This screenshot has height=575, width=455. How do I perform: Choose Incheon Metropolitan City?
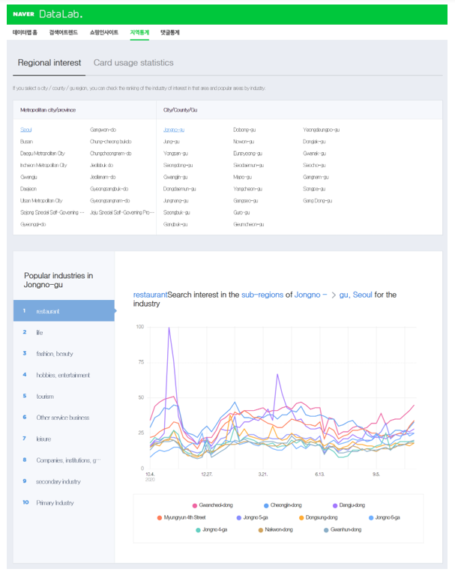(x=43, y=165)
